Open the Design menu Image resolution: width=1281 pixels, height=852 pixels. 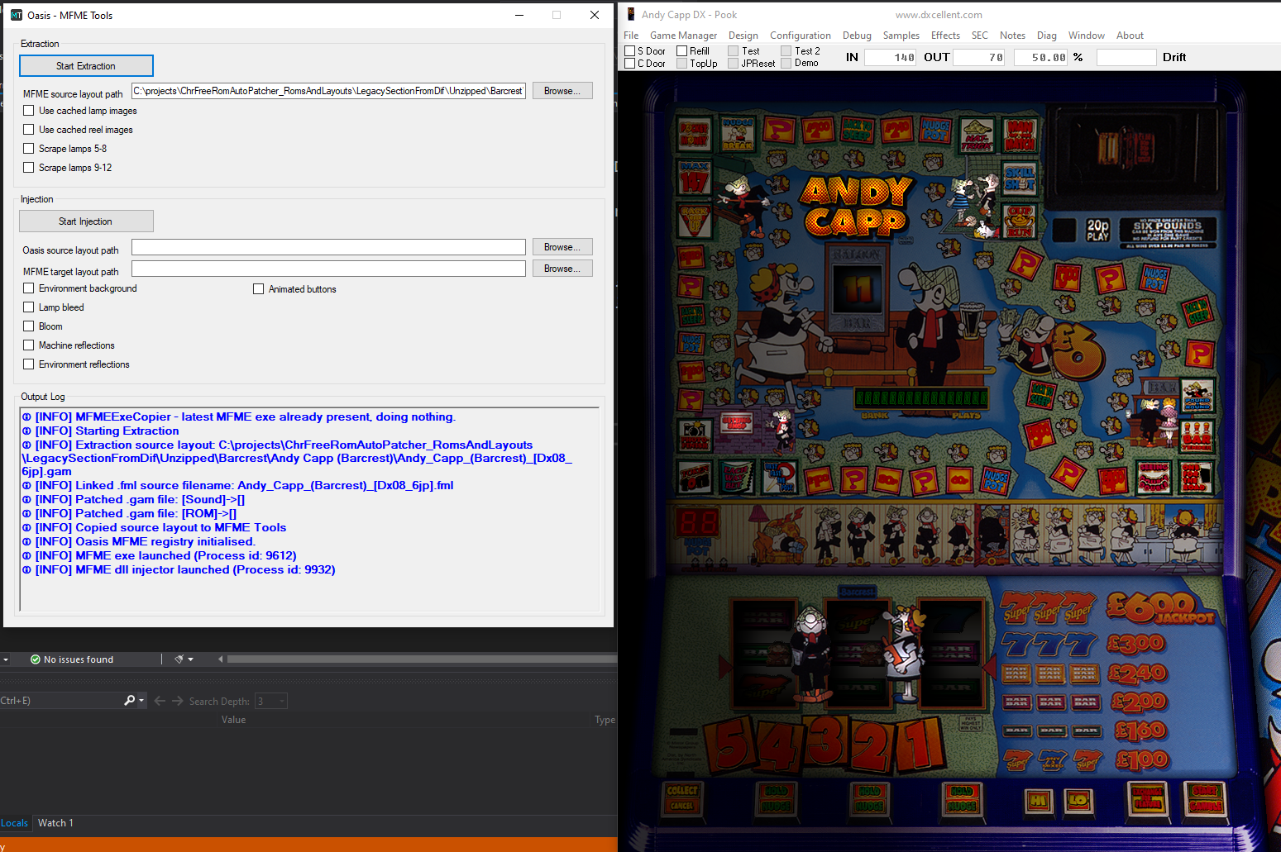coord(743,36)
